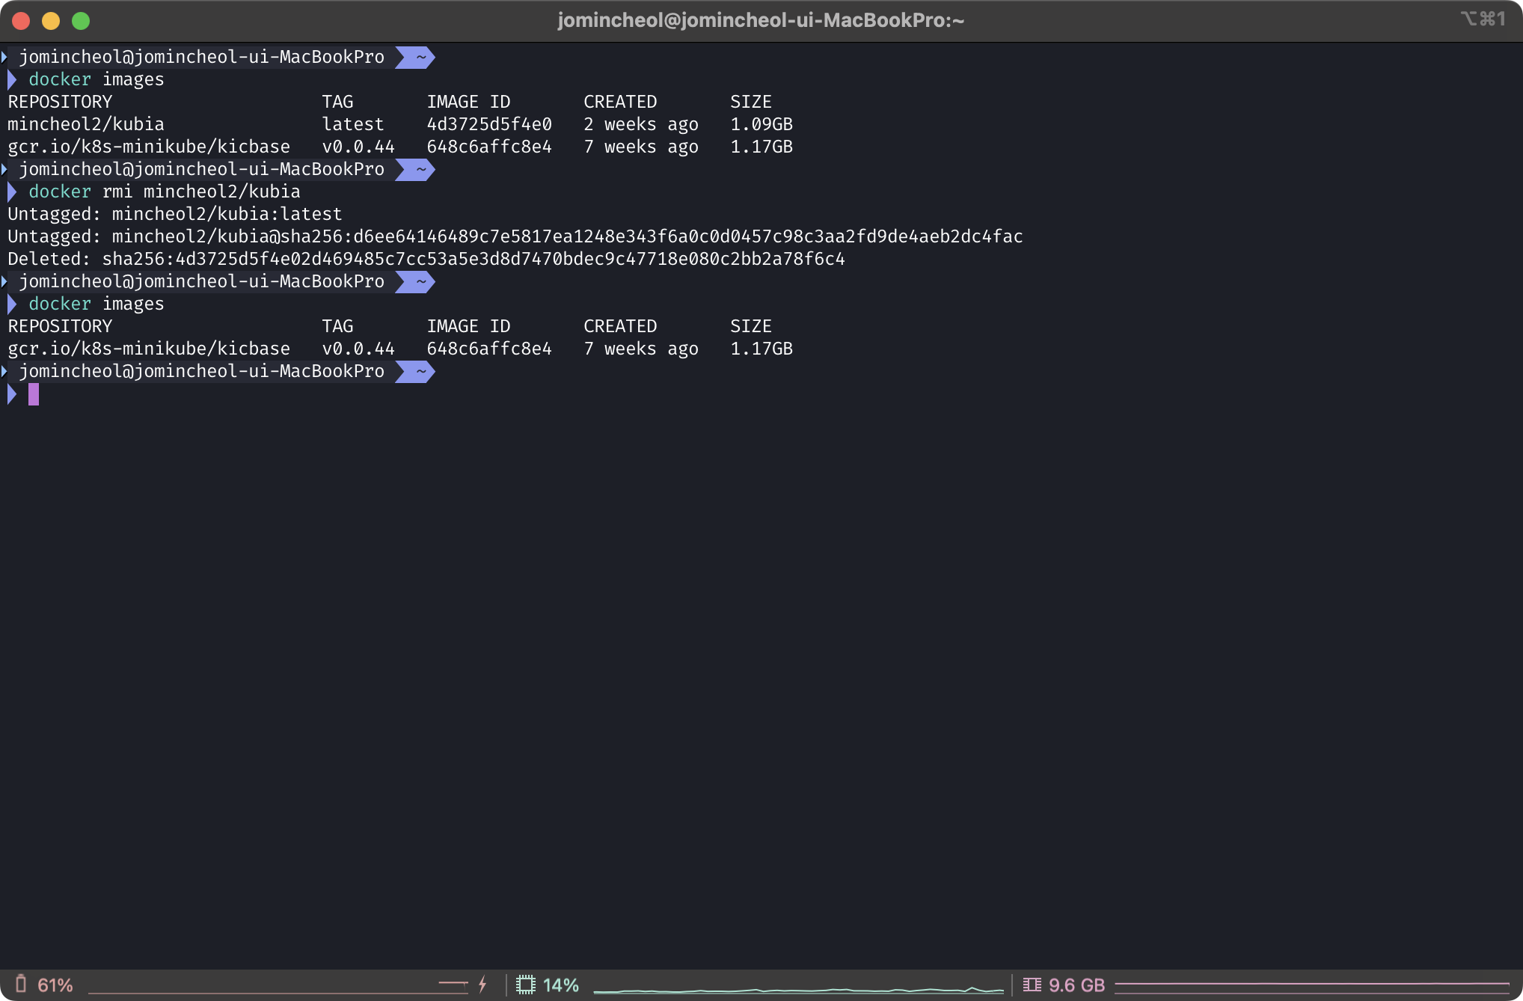Click the charging lightning bolt icon

tap(482, 985)
